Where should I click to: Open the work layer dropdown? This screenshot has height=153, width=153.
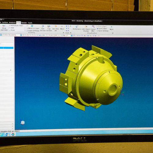point(32,26)
